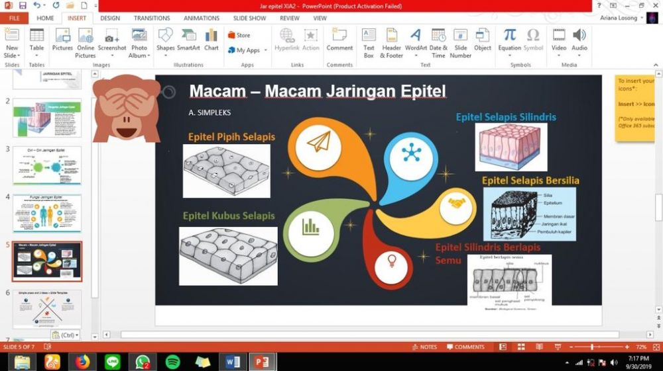Switch to Normal view in status bar
Viewport: 663px width, 371px height.
click(x=503, y=347)
